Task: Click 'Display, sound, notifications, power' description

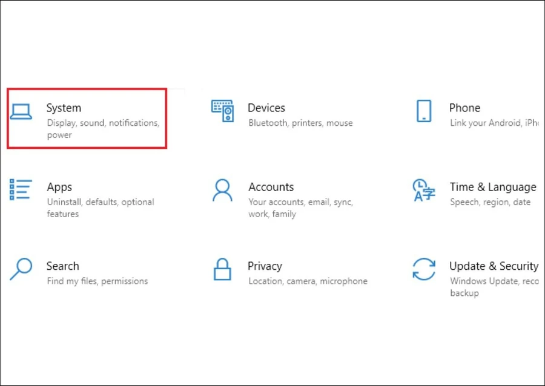Action: 103,129
